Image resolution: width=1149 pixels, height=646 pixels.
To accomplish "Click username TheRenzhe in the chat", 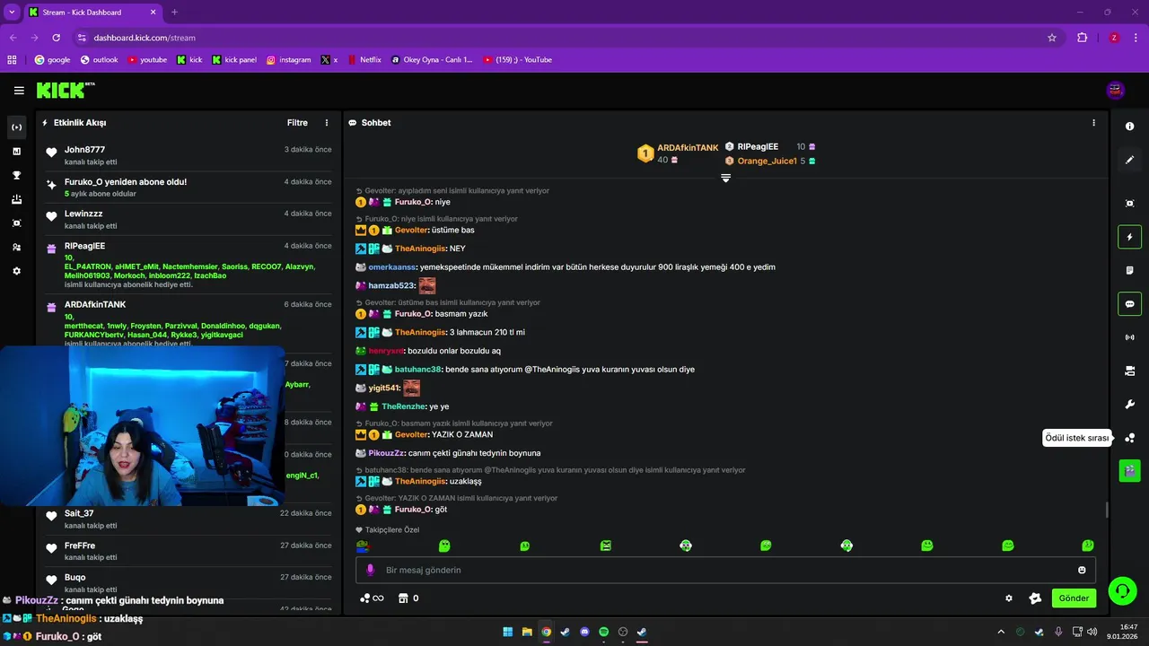I will click(403, 406).
